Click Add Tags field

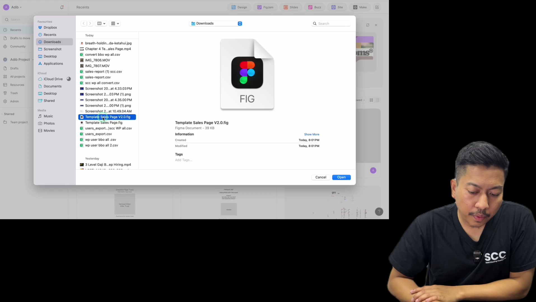[x=183, y=160]
